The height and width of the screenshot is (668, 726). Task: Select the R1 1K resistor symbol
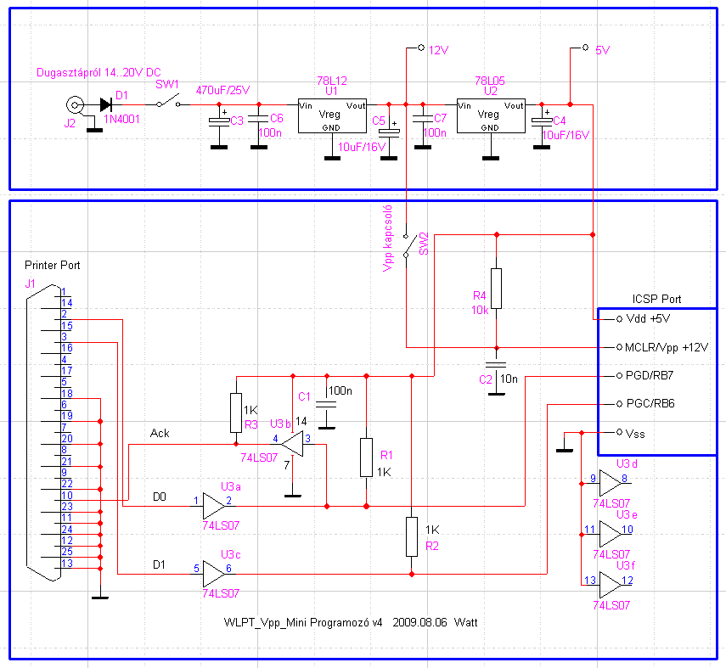pos(366,457)
